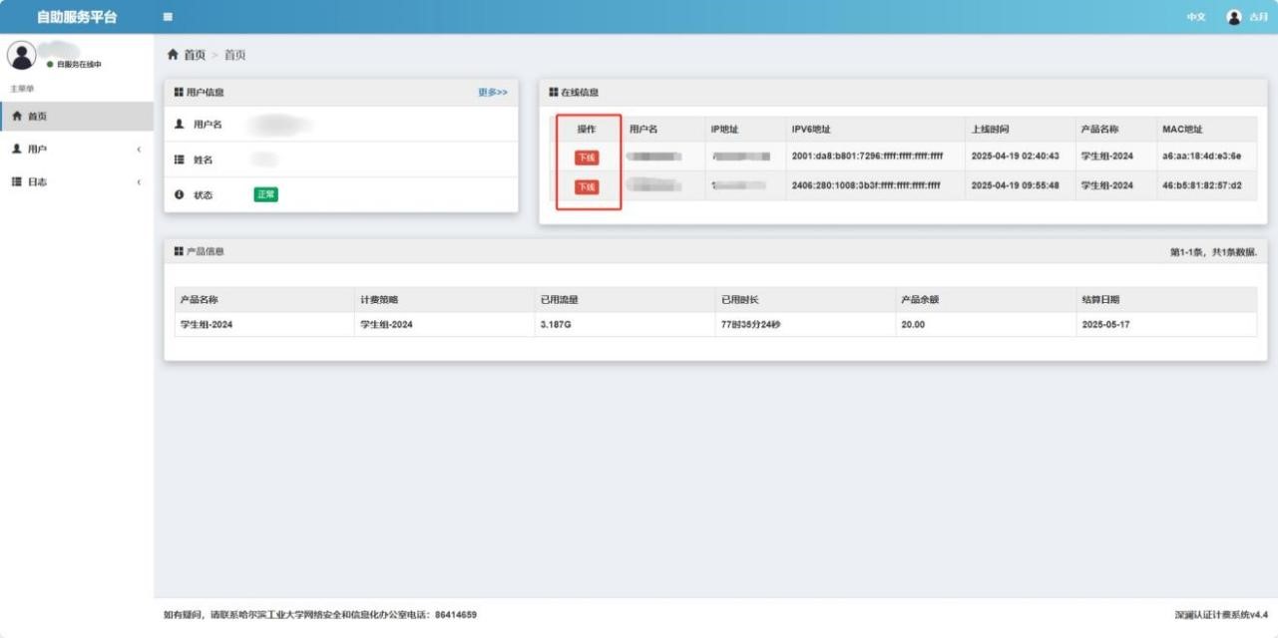Click the sidebar profile avatar picture

pos(23,57)
